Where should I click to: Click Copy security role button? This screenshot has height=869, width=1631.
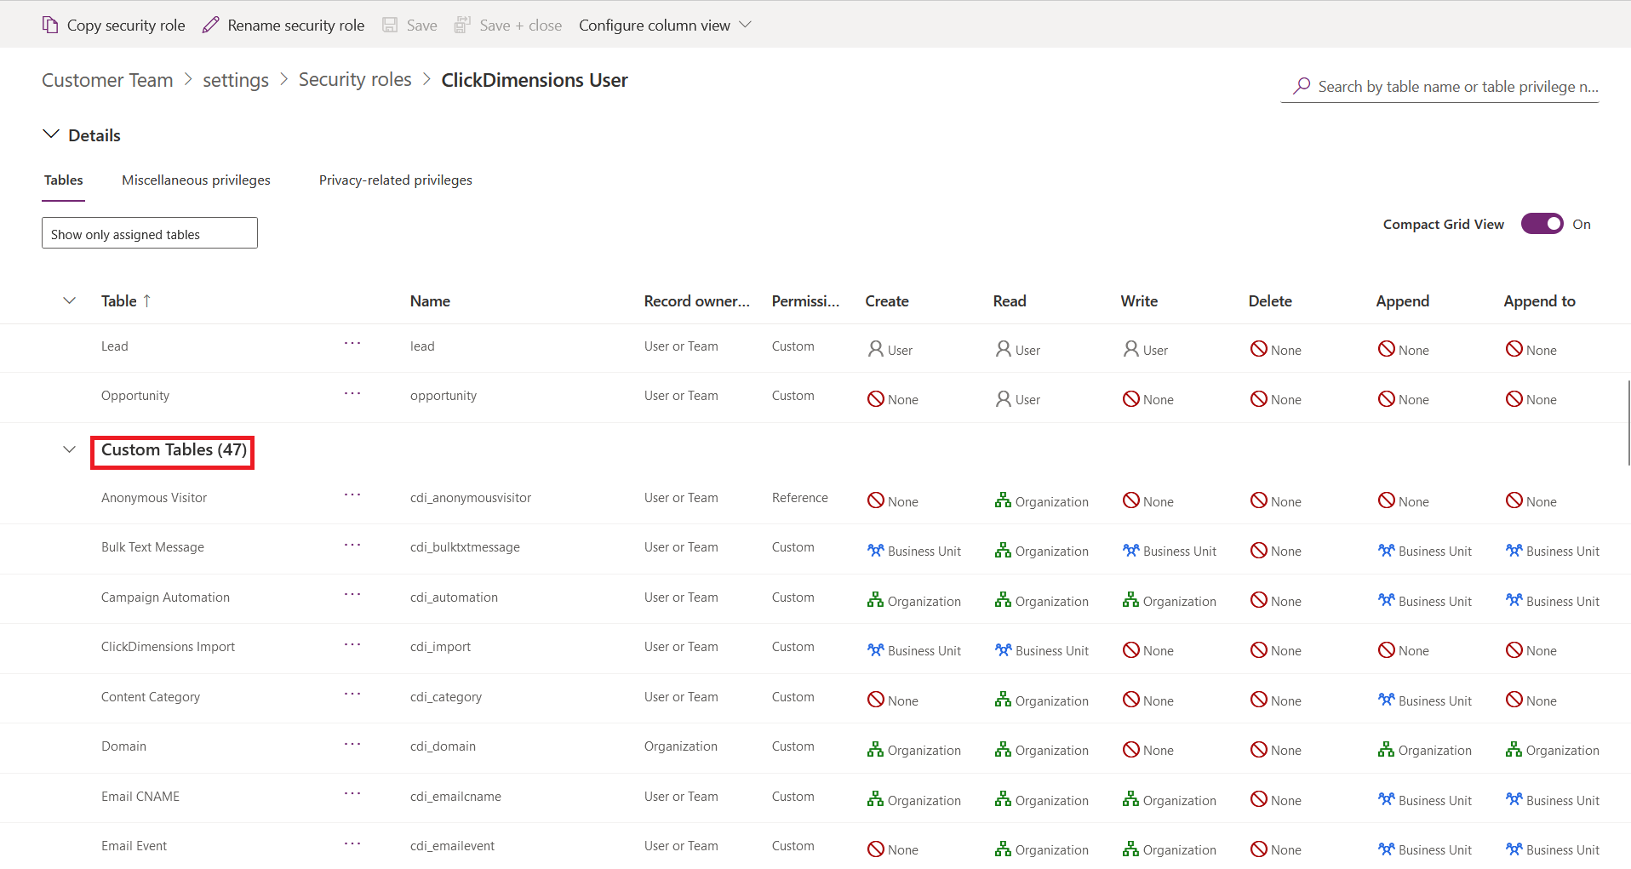(113, 25)
